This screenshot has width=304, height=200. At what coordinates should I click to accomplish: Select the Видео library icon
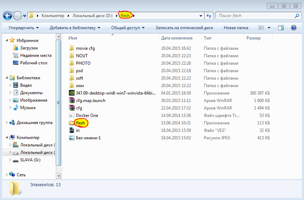tap(16, 85)
